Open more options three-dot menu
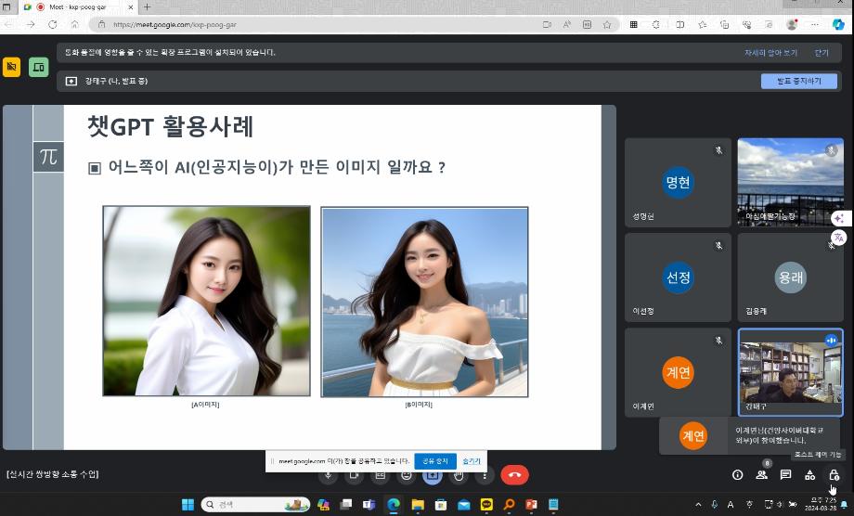This screenshot has height=516, width=854. pos(485,475)
